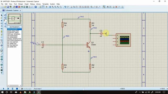Screen dimensions: 168x94
Task: Select the Junction dot mode tool
Action: 2,21
